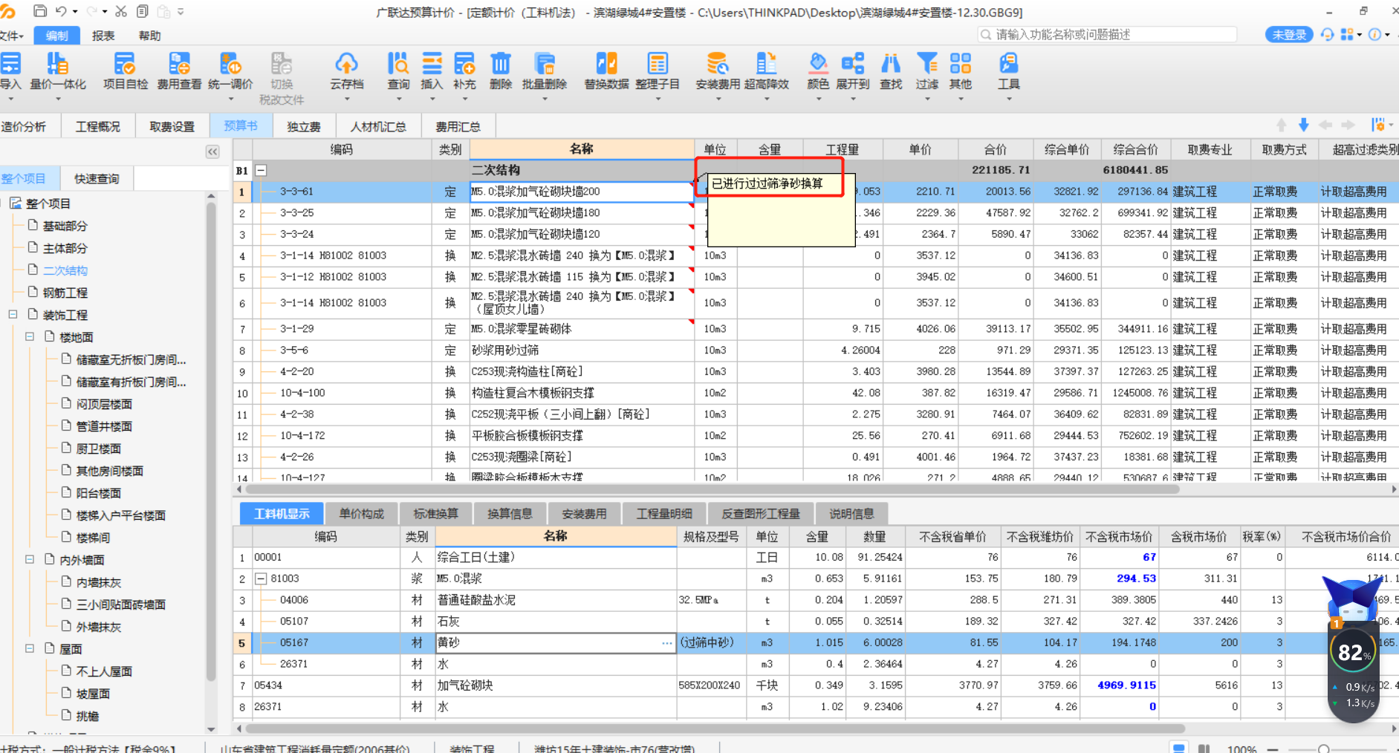This screenshot has width=1399, height=753.
Task: Open ellipsis selector in 黄砂 name cell
Action: tap(667, 643)
